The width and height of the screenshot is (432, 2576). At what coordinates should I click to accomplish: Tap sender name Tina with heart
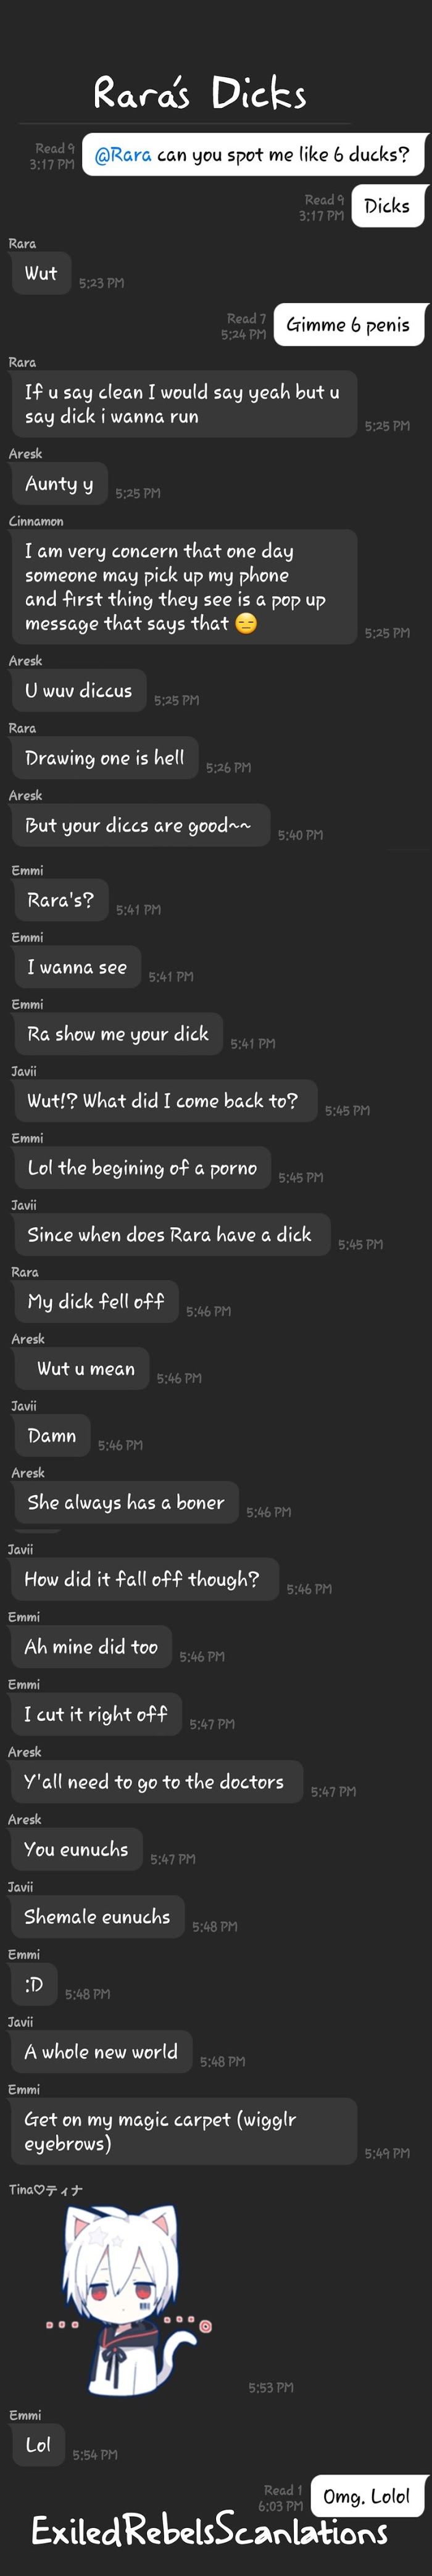tap(46, 2189)
